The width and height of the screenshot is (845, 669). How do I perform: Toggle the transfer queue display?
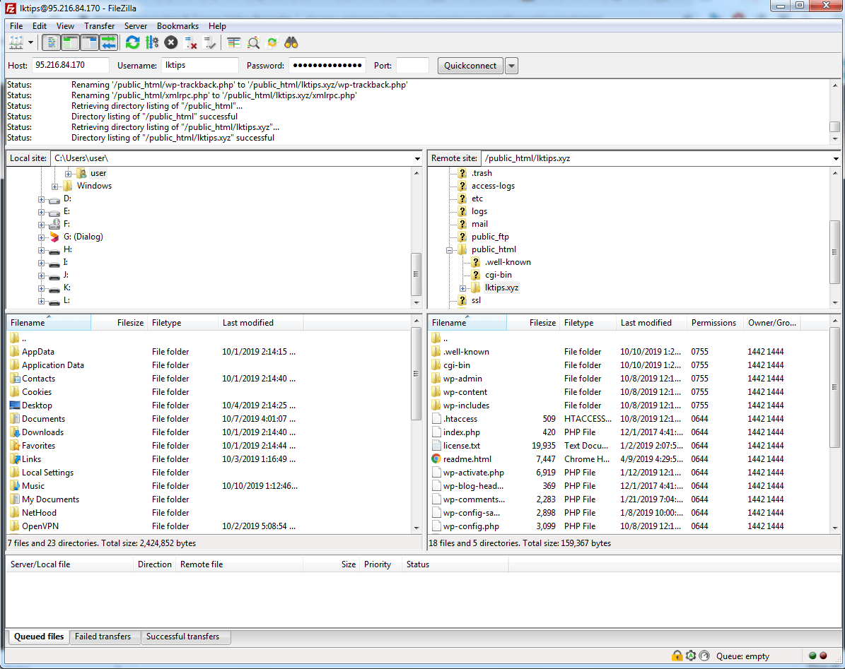[109, 42]
